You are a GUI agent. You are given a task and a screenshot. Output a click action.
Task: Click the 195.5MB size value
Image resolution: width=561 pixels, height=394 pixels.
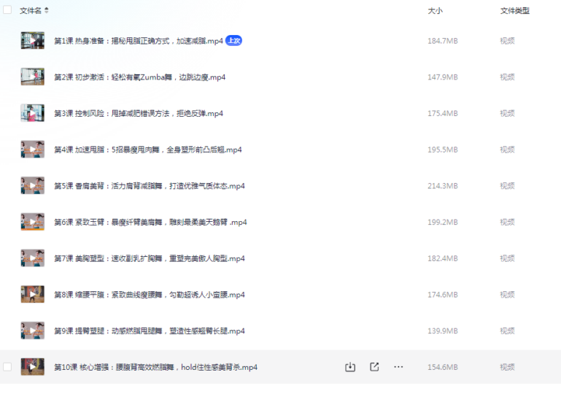[x=443, y=150]
